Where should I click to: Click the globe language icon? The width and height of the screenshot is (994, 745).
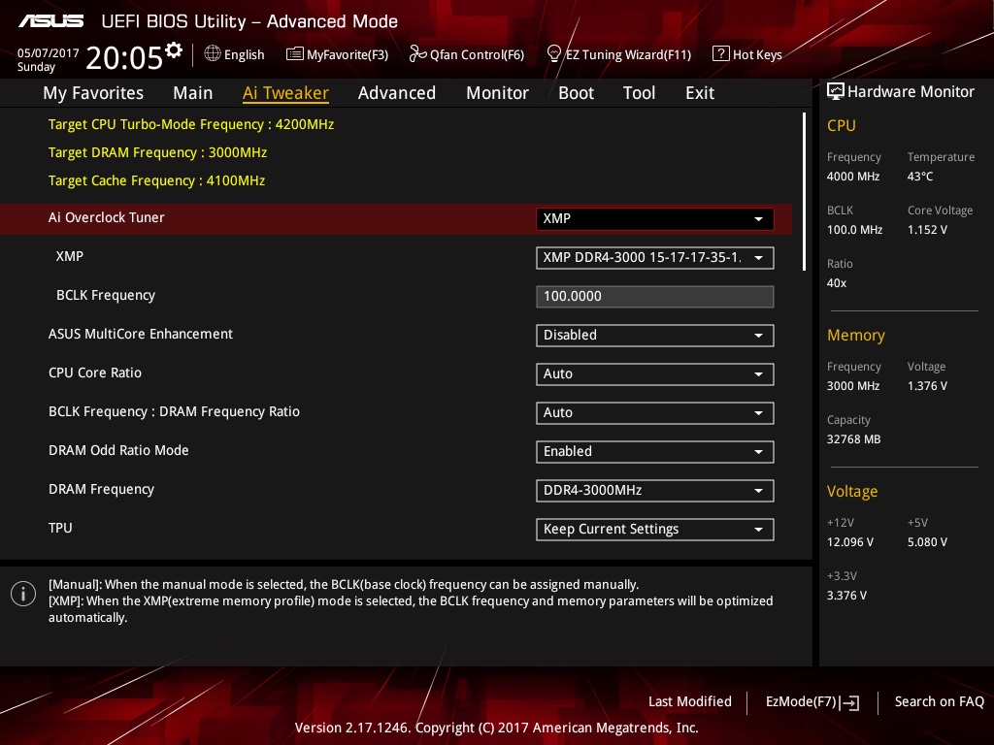coord(213,54)
